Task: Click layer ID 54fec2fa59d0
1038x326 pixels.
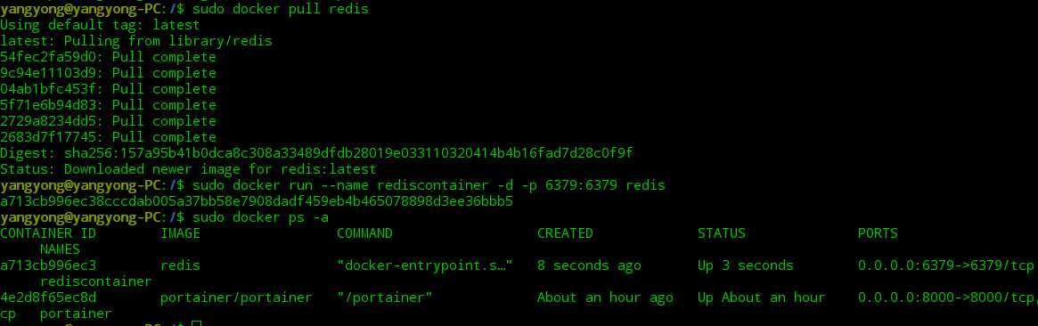Action: 52,57
